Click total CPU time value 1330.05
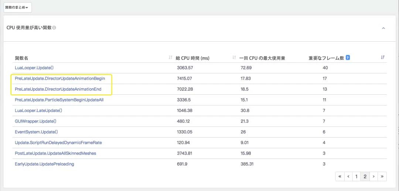Image resolution: width=399 pixels, height=191 pixels. pos(185,132)
